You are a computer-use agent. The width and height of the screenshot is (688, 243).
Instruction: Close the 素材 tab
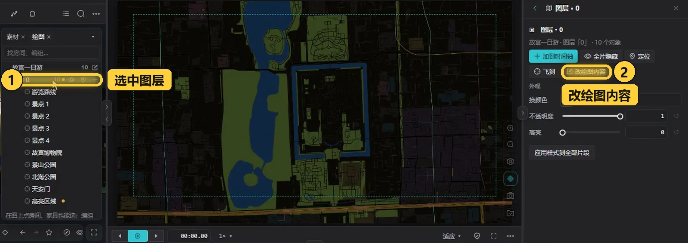23,37
